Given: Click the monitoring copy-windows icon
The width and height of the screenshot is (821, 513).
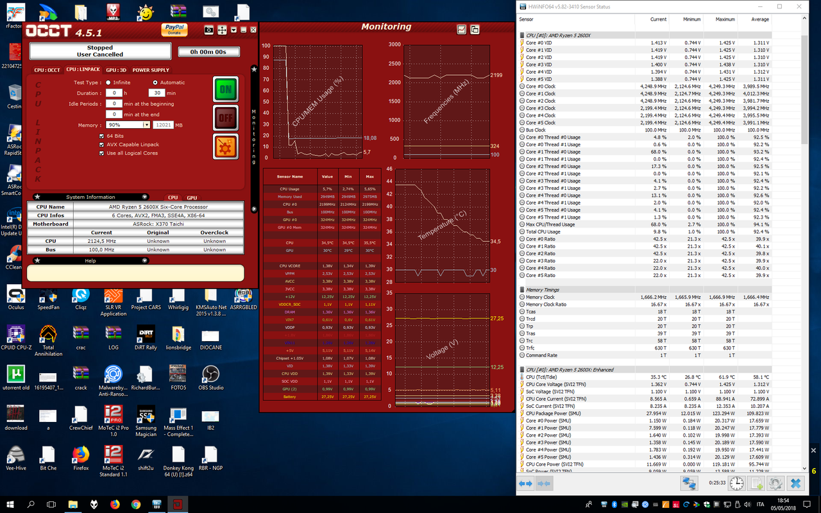Looking at the screenshot, I should [x=475, y=29].
